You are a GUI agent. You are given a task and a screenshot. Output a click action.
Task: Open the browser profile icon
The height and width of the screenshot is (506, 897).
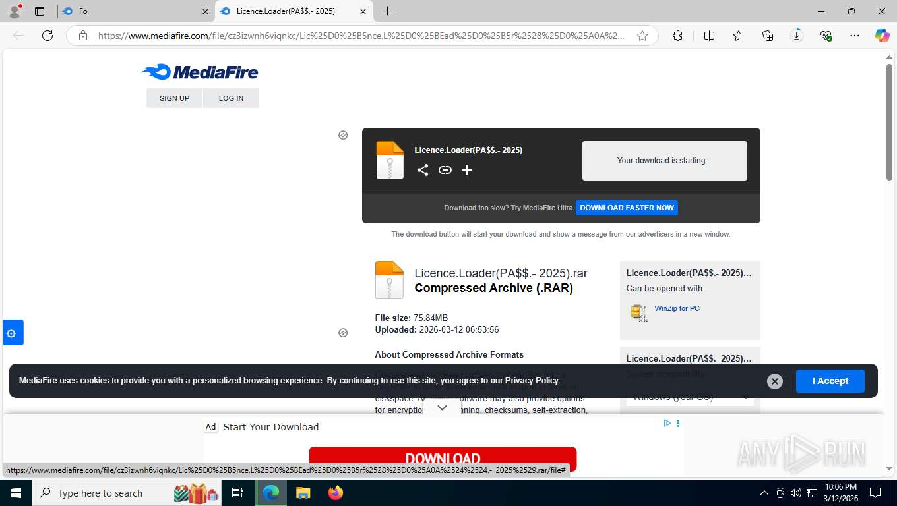(15, 11)
